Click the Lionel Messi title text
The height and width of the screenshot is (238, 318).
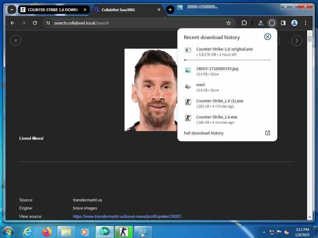coord(31,138)
